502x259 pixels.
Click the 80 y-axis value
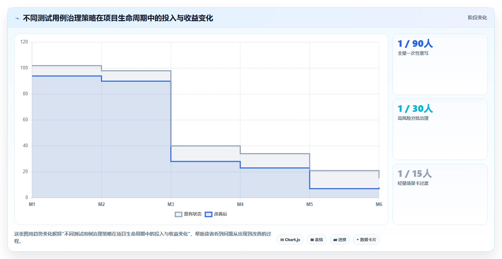[x=25, y=94]
